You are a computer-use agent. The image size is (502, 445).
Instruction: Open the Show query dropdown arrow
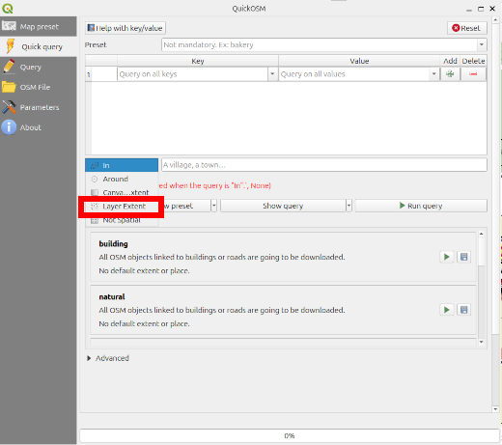click(x=349, y=206)
